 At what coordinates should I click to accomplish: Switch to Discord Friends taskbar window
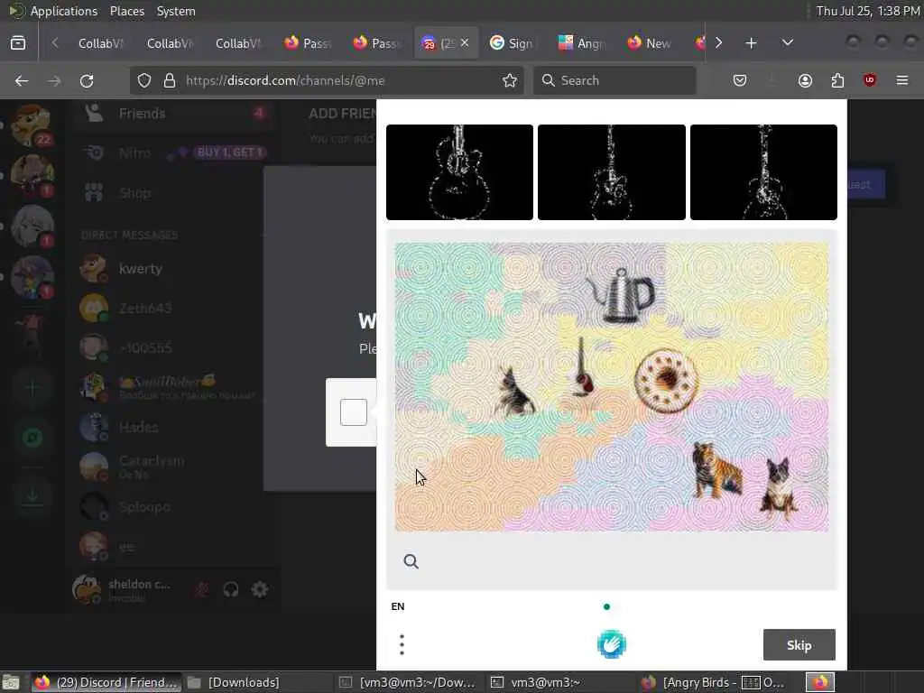click(x=106, y=682)
